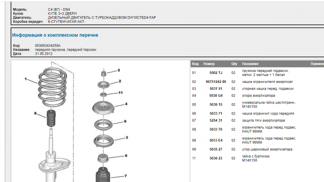Click callout number 9 in the diagram
This screenshot has height=182, width=324.
click(125, 121)
